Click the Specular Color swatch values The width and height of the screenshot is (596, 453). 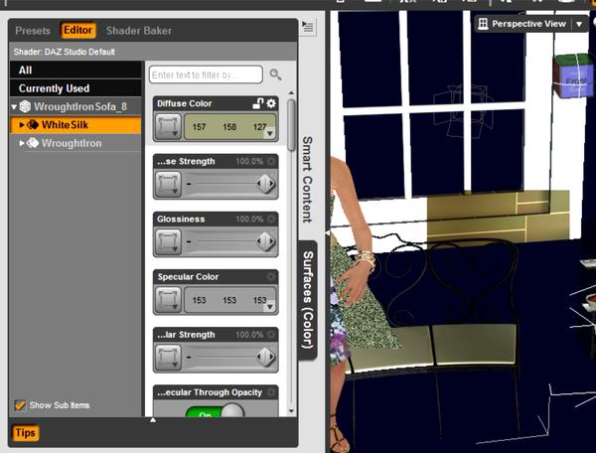click(229, 300)
